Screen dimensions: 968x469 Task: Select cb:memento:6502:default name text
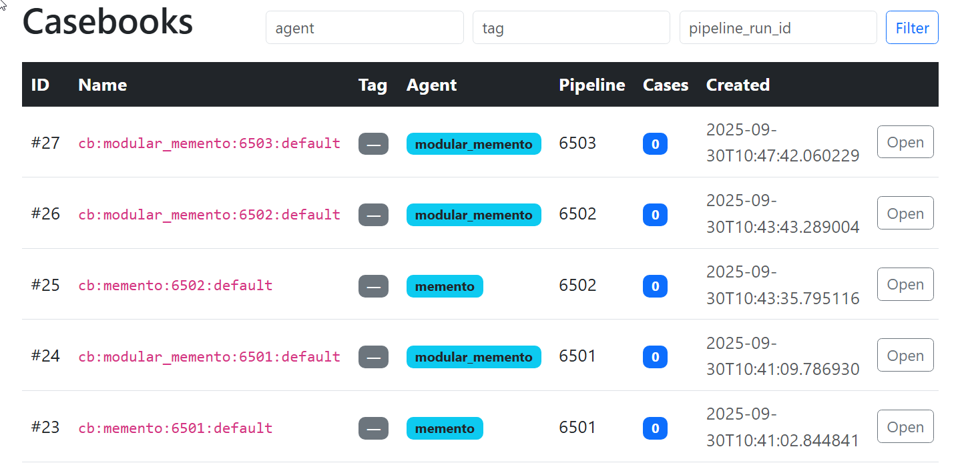175,286
